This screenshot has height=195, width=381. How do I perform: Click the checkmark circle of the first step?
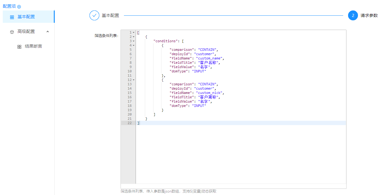[x=94, y=15]
